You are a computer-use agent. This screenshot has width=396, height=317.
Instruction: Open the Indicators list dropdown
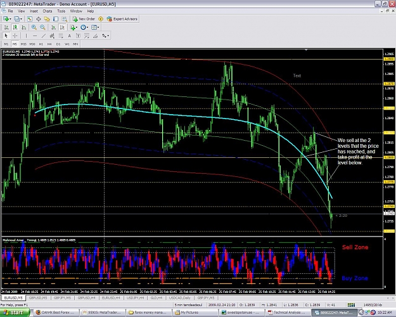pos(73,27)
